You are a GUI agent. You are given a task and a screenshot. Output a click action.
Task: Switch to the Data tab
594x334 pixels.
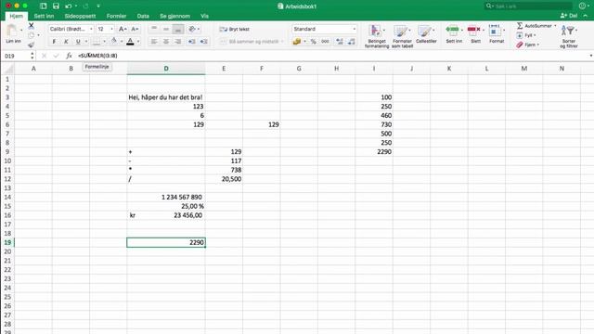click(143, 16)
